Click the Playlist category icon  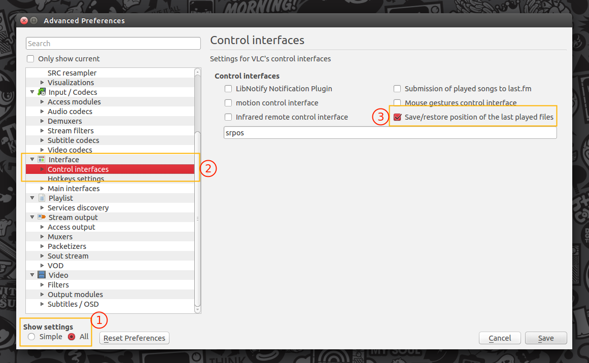(42, 198)
